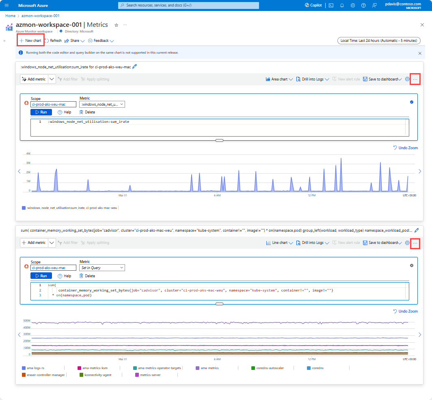Open the Copilot assistant in top bar
Image resolution: width=432 pixels, height=400 pixels.
coord(313,5)
